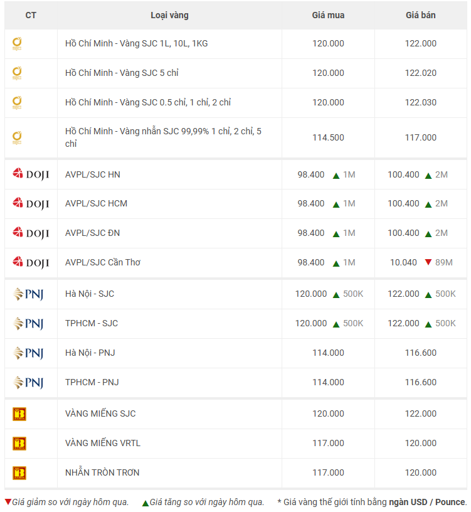Click green up arrow in Hà Nội - SJC buy price

(x=336, y=295)
